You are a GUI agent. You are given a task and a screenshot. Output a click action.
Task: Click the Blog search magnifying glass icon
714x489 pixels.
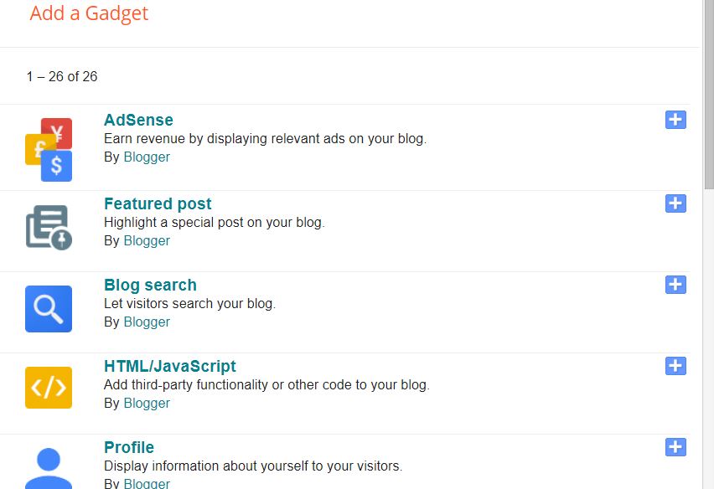(x=48, y=309)
